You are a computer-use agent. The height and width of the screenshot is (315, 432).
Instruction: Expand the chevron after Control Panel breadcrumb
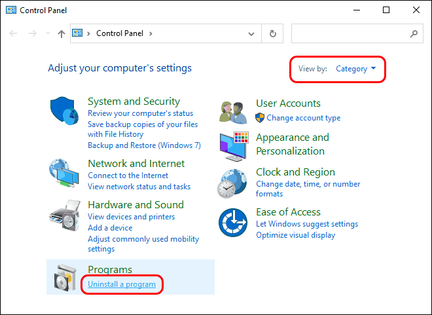tap(151, 33)
